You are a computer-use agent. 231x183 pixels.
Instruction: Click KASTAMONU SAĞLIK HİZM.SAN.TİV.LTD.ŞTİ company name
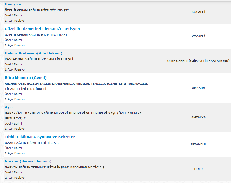39,59
